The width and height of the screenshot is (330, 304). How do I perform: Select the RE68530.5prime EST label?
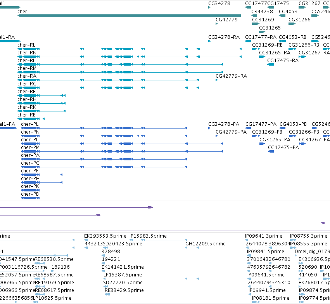click(x=54, y=259)
